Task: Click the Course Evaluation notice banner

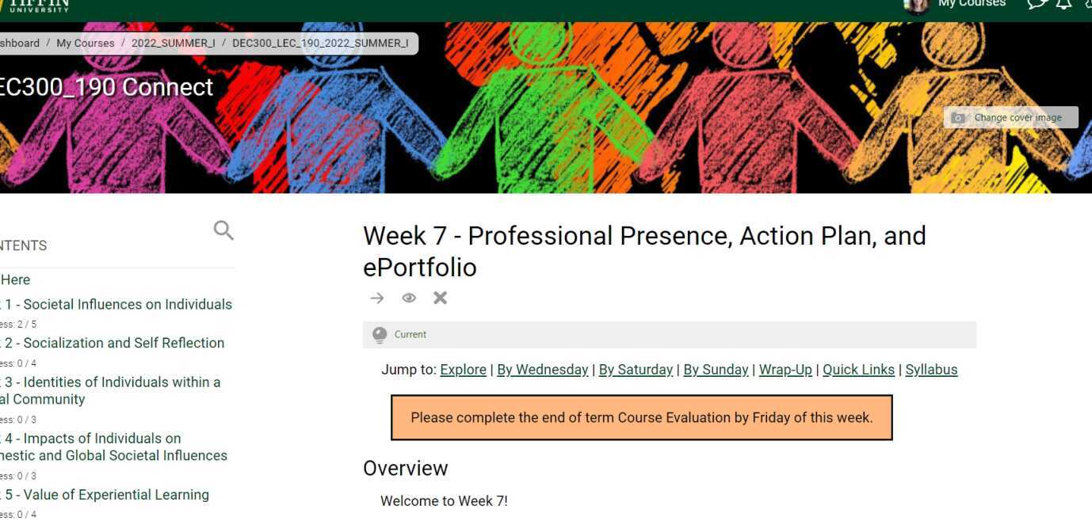Action: tap(641, 417)
